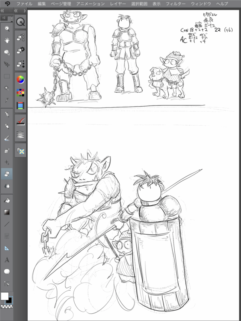Collapse the tool palette with double chevron
Viewport: 241px width, 321px height.
point(3,10)
